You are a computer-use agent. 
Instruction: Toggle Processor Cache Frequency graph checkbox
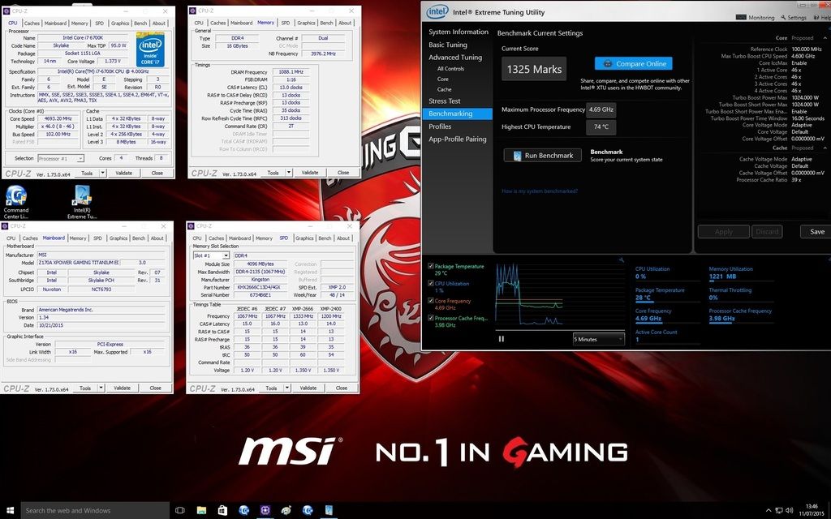(x=431, y=318)
